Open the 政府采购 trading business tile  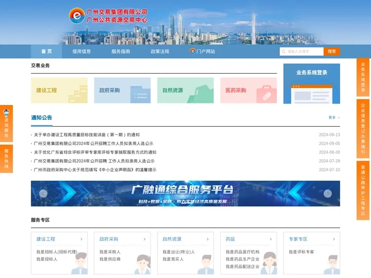pos(122,90)
